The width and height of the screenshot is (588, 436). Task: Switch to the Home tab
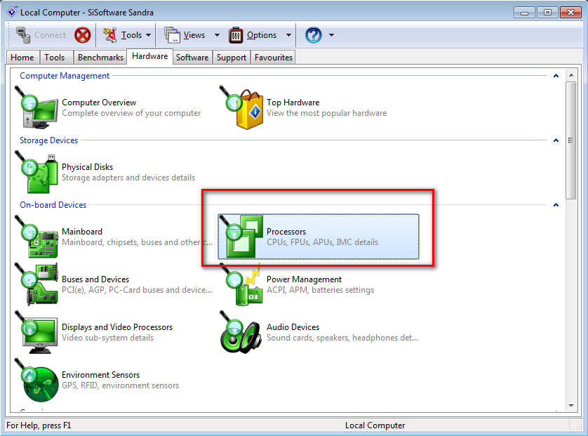pyautogui.click(x=22, y=58)
